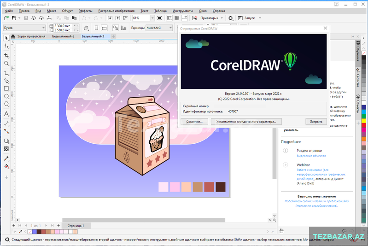Select the Zoom magnifier tool
The height and width of the screenshot is (246, 368).
point(6,64)
